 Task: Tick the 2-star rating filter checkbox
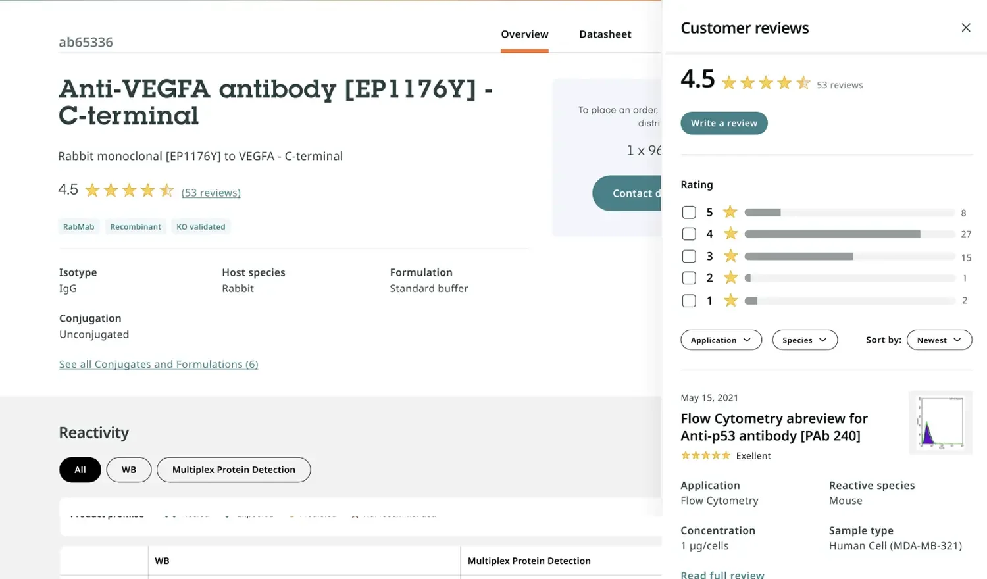tap(689, 278)
